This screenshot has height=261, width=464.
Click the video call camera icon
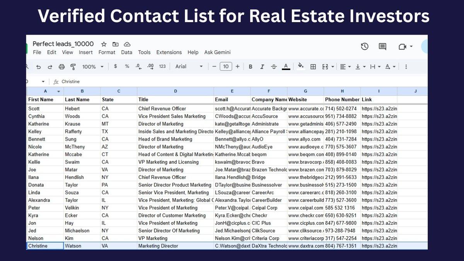[403, 46]
